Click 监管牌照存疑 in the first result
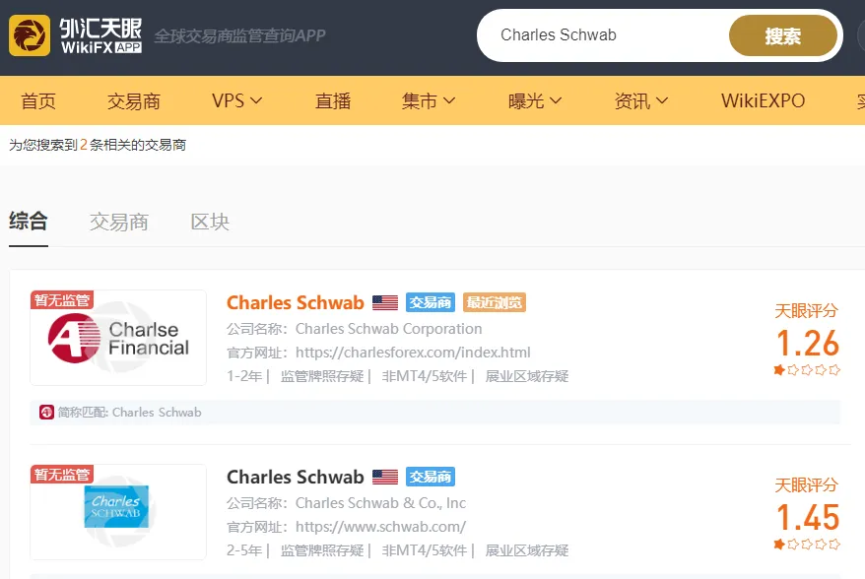Screen dimensions: 865x579 (322, 376)
